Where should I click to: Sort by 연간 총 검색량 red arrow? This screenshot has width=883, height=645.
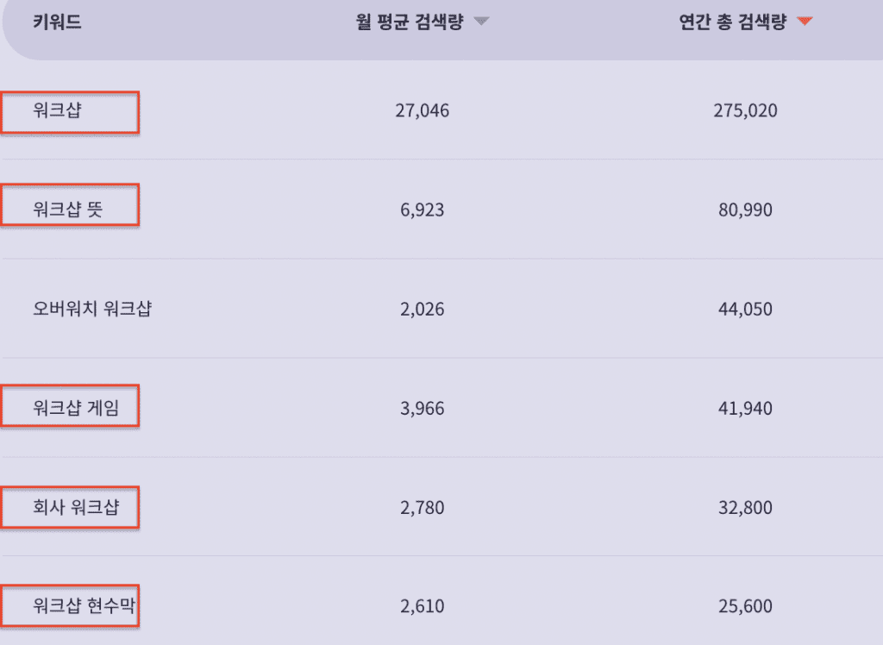(805, 22)
